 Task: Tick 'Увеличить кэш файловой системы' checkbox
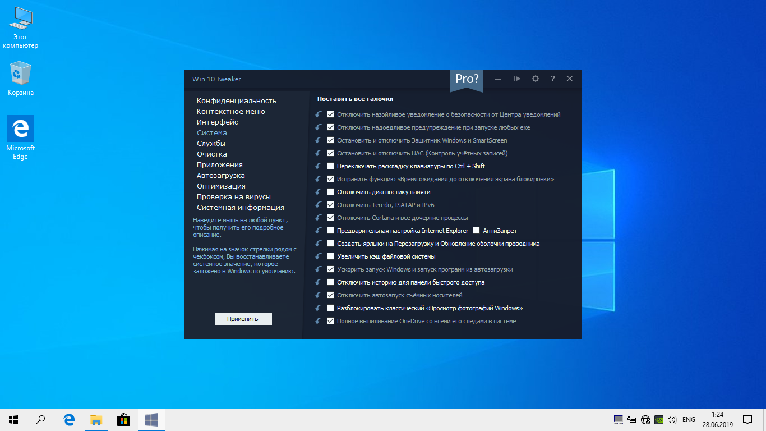click(x=331, y=256)
